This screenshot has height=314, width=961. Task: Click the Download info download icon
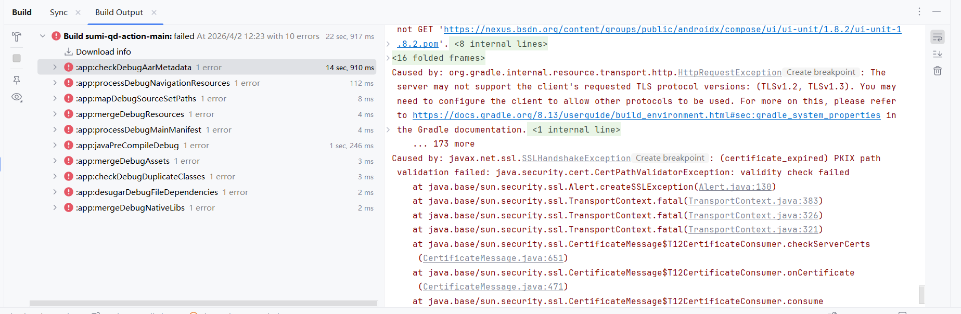68,51
